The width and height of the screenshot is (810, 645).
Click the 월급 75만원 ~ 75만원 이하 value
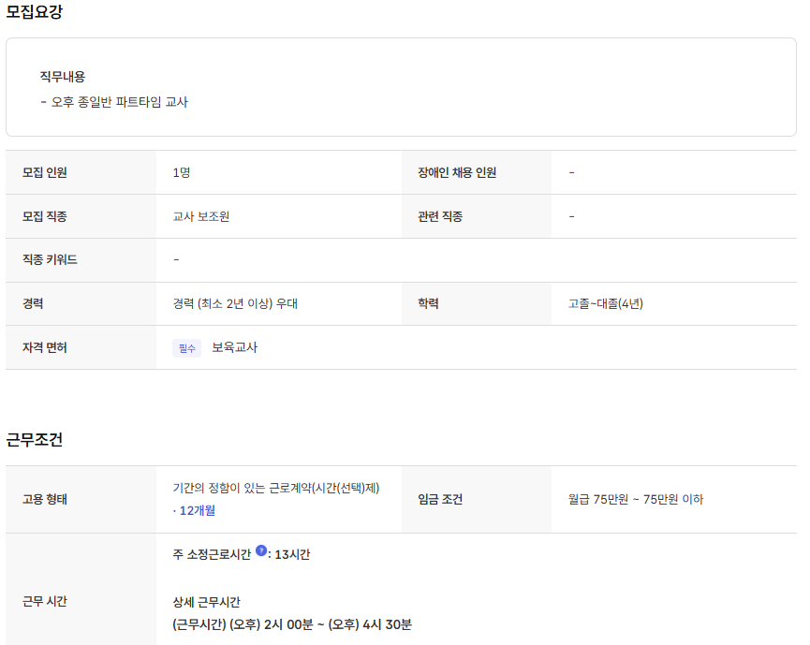coord(636,499)
